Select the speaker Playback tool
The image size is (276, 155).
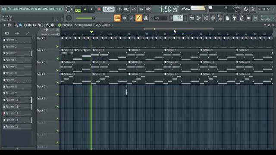pos(53,25)
